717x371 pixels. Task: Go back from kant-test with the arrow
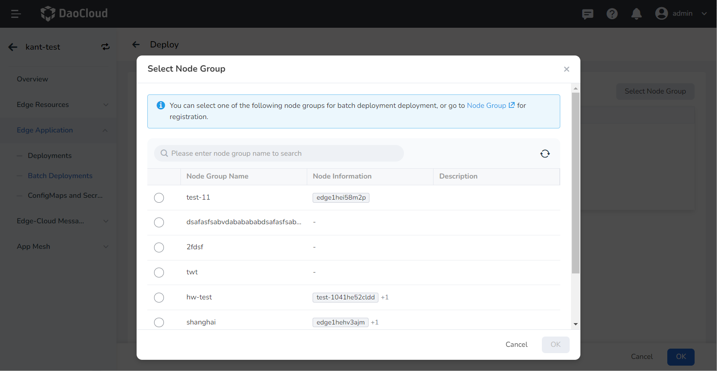[x=13, y=47]
